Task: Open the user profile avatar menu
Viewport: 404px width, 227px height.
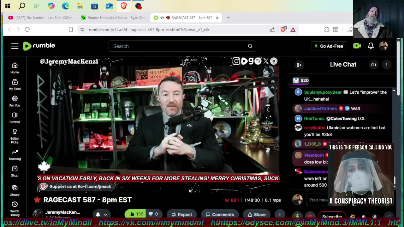Action: click(x=383, y=46)
